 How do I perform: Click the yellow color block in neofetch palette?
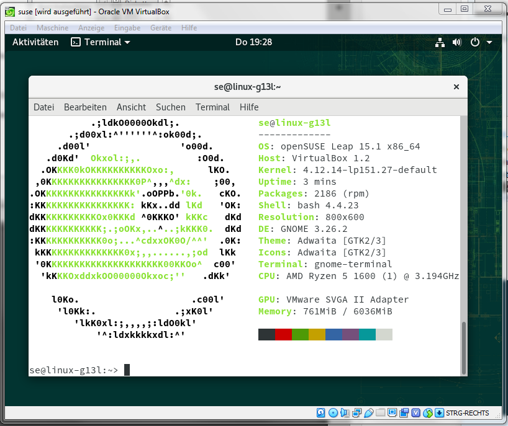click(317, 334)
